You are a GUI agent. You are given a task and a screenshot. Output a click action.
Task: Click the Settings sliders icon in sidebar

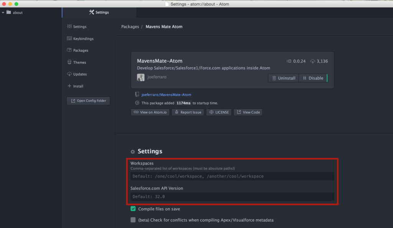69,26
